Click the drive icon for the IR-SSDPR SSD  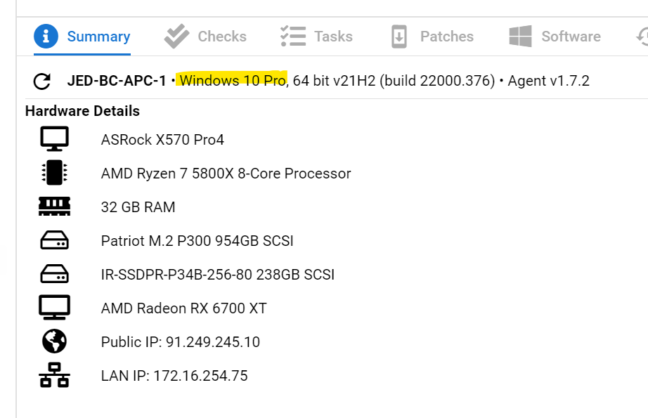54,273
